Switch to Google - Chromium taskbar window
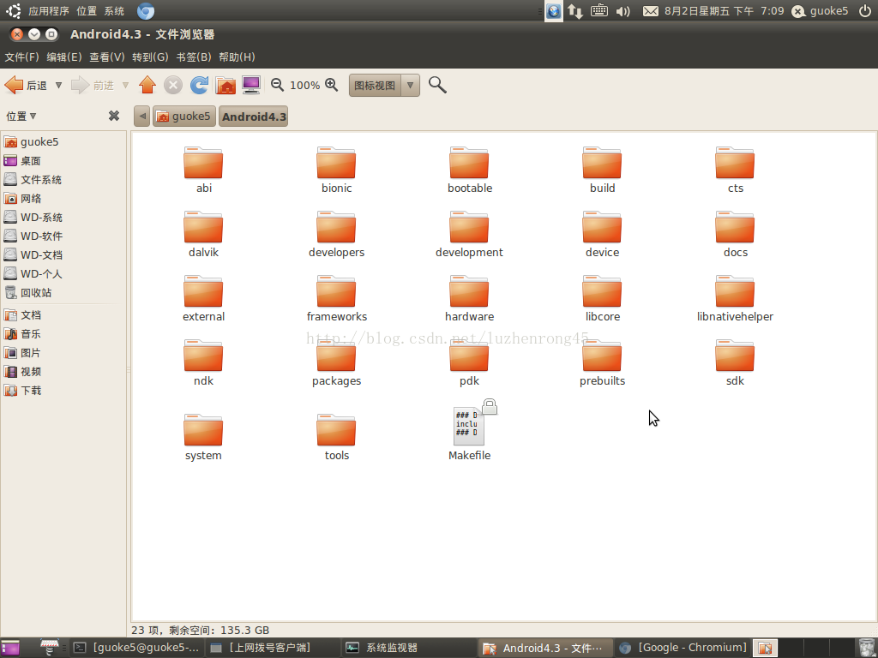 (x=683, y=648)
